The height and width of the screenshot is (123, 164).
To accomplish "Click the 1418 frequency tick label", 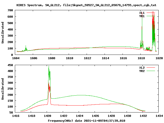I will (x=32, y=116).
